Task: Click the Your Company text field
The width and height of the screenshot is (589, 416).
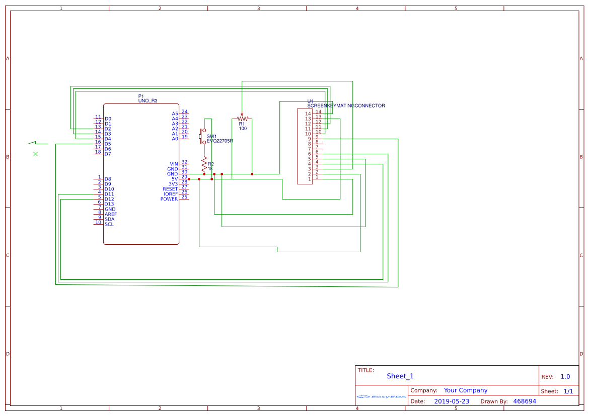Action: point(466,390)
